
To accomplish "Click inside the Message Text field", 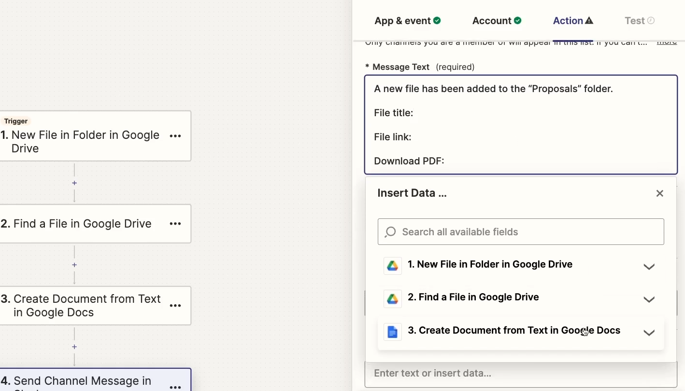I will [x=521, y=125].
